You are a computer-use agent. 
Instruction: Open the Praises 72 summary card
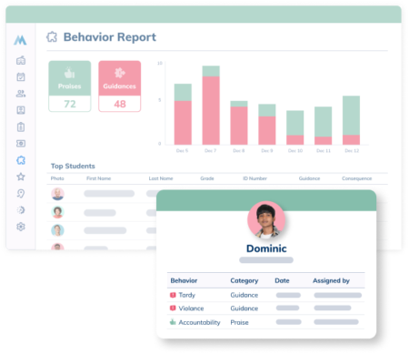click(70, 86)
